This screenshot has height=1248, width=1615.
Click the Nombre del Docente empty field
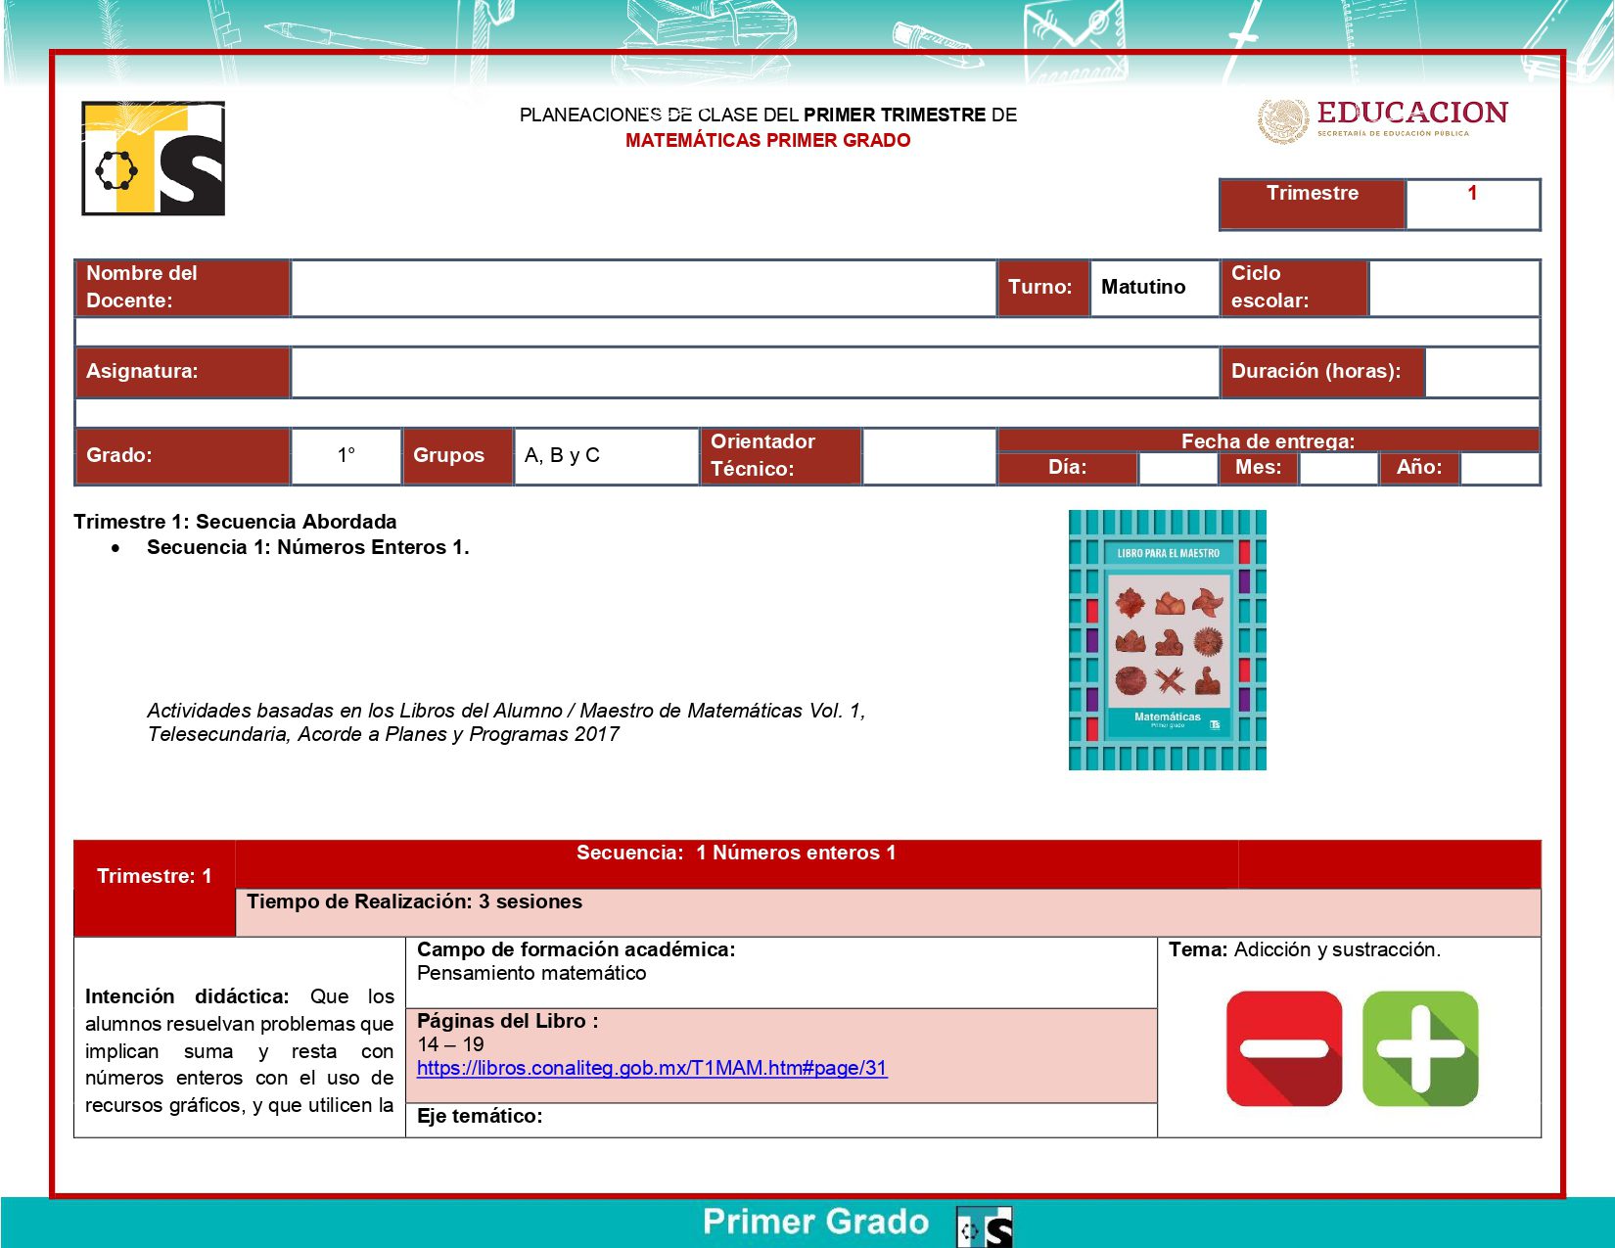click(x=643, y=288)
